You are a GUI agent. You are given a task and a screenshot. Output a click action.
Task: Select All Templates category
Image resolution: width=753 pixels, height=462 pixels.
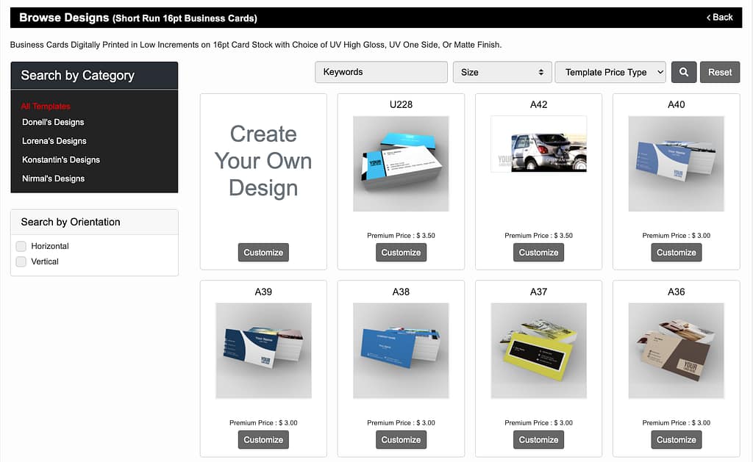coord(46,107)
